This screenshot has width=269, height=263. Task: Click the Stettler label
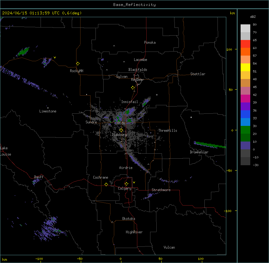tap(198, 74)
